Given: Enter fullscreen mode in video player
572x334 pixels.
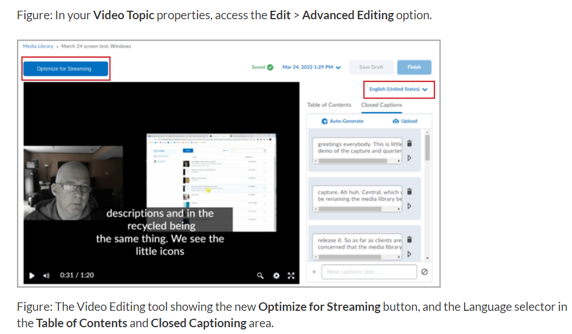Looking at the screenshot, I should click(x=291, y=275).
